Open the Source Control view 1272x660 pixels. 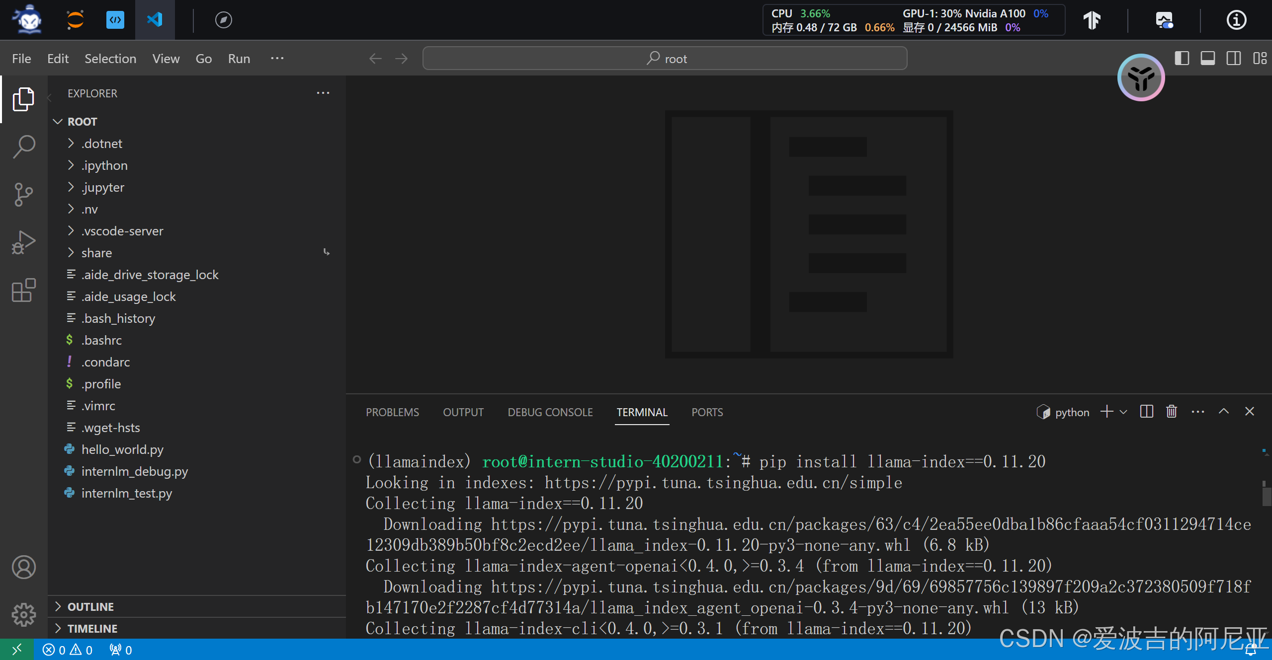point(24,194)
